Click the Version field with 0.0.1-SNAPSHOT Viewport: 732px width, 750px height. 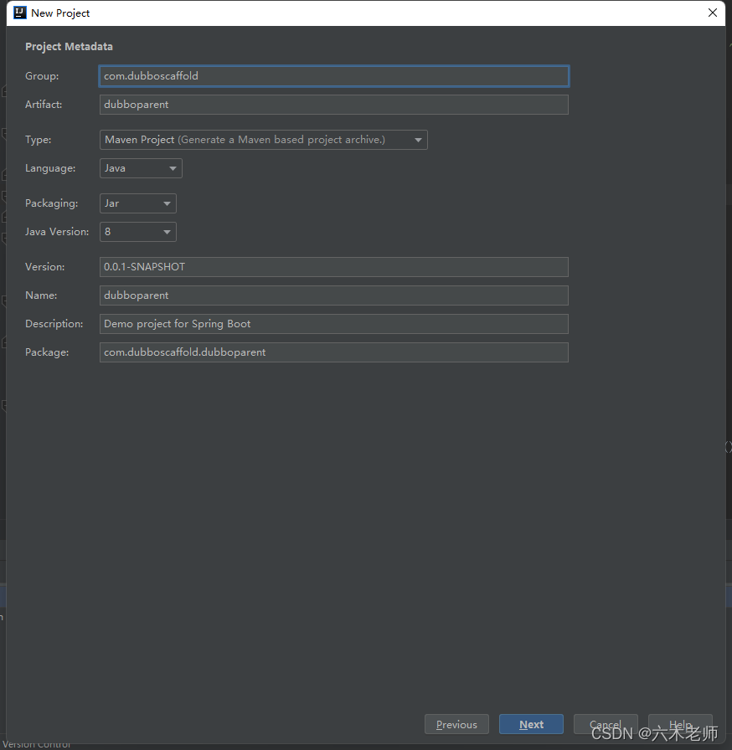pos(334,267)
